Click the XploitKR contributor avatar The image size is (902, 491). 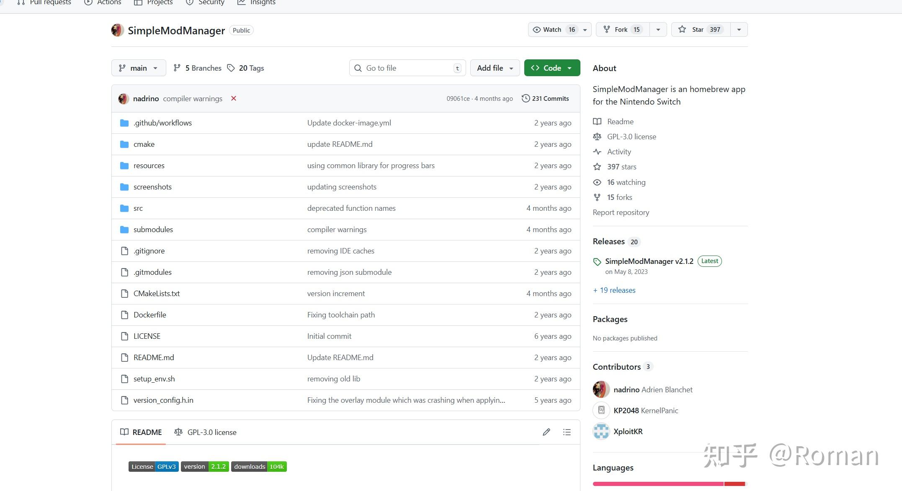pyautogui.click(x=601, y=431)
